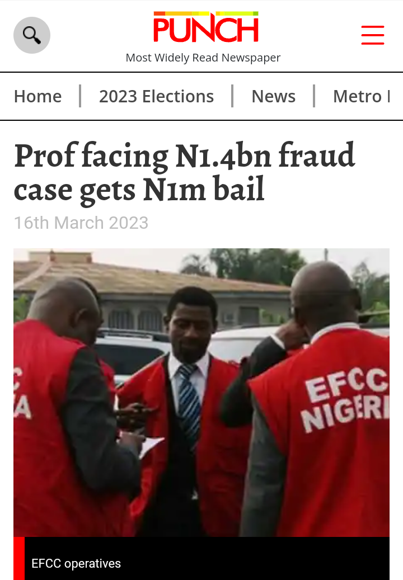Click the second headline line 'case gets N1m bail'
This screenshot has height=580, width=403.
click(x=139, y=190)
